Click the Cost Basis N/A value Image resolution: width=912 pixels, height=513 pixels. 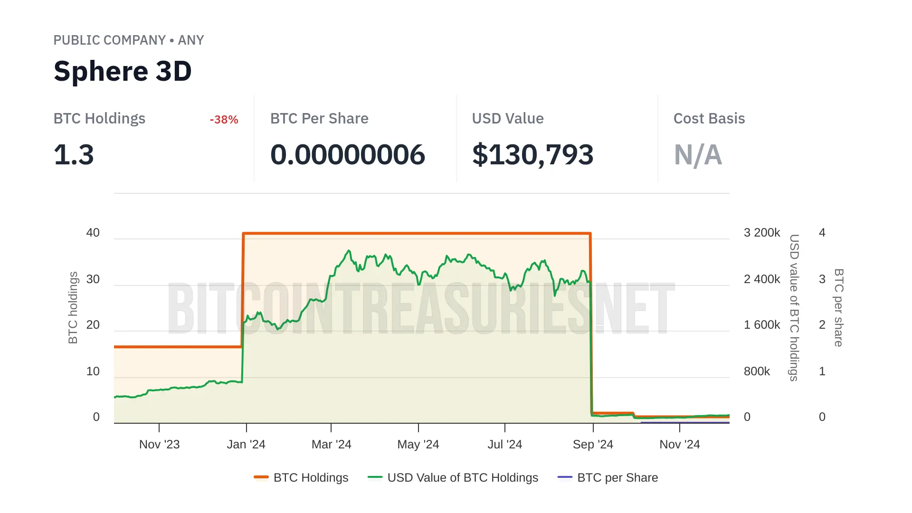[x=698, y=155]
